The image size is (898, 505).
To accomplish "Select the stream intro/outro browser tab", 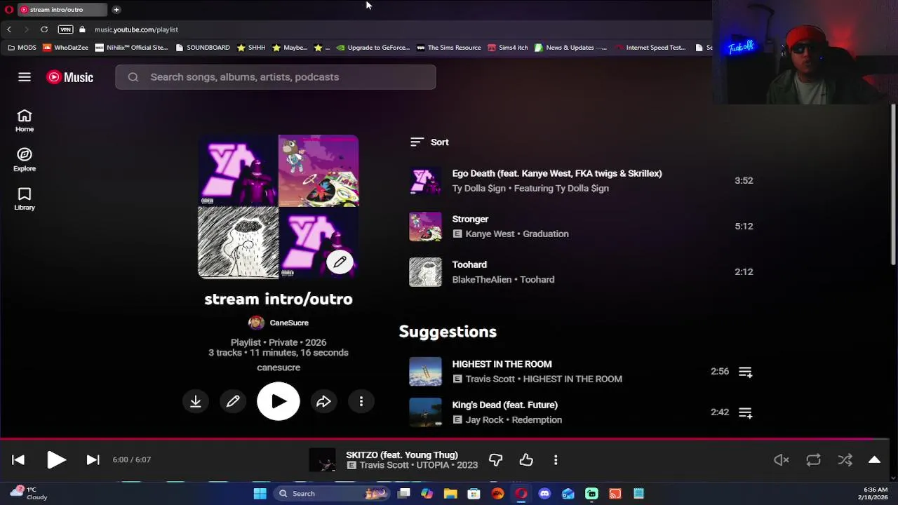I will 62,9.
